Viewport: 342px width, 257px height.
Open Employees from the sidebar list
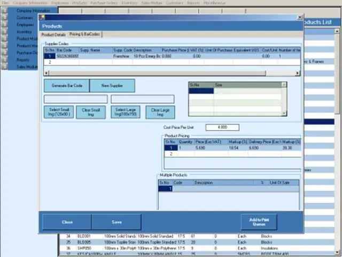pyautogui.click(x=25, y=25)
